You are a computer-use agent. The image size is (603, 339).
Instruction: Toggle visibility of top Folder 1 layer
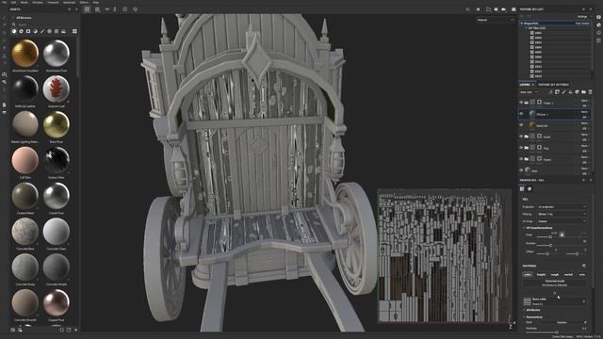521,103
